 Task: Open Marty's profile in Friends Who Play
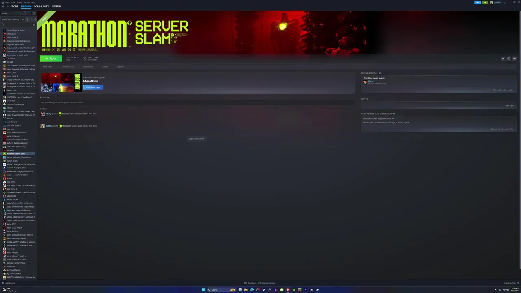371,81
